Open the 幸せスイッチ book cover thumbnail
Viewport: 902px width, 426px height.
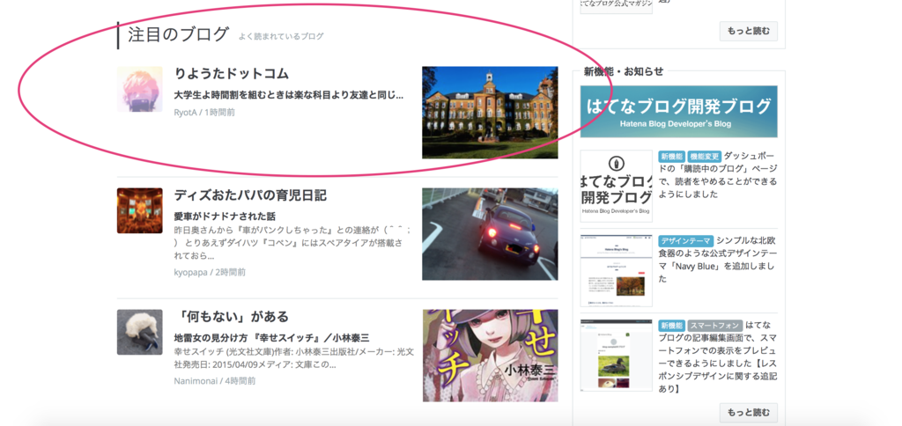pos(490,356)
